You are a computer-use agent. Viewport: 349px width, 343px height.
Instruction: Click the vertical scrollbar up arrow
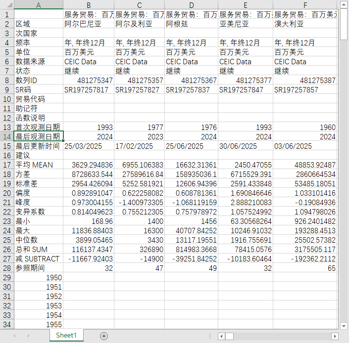coord(344,5)
